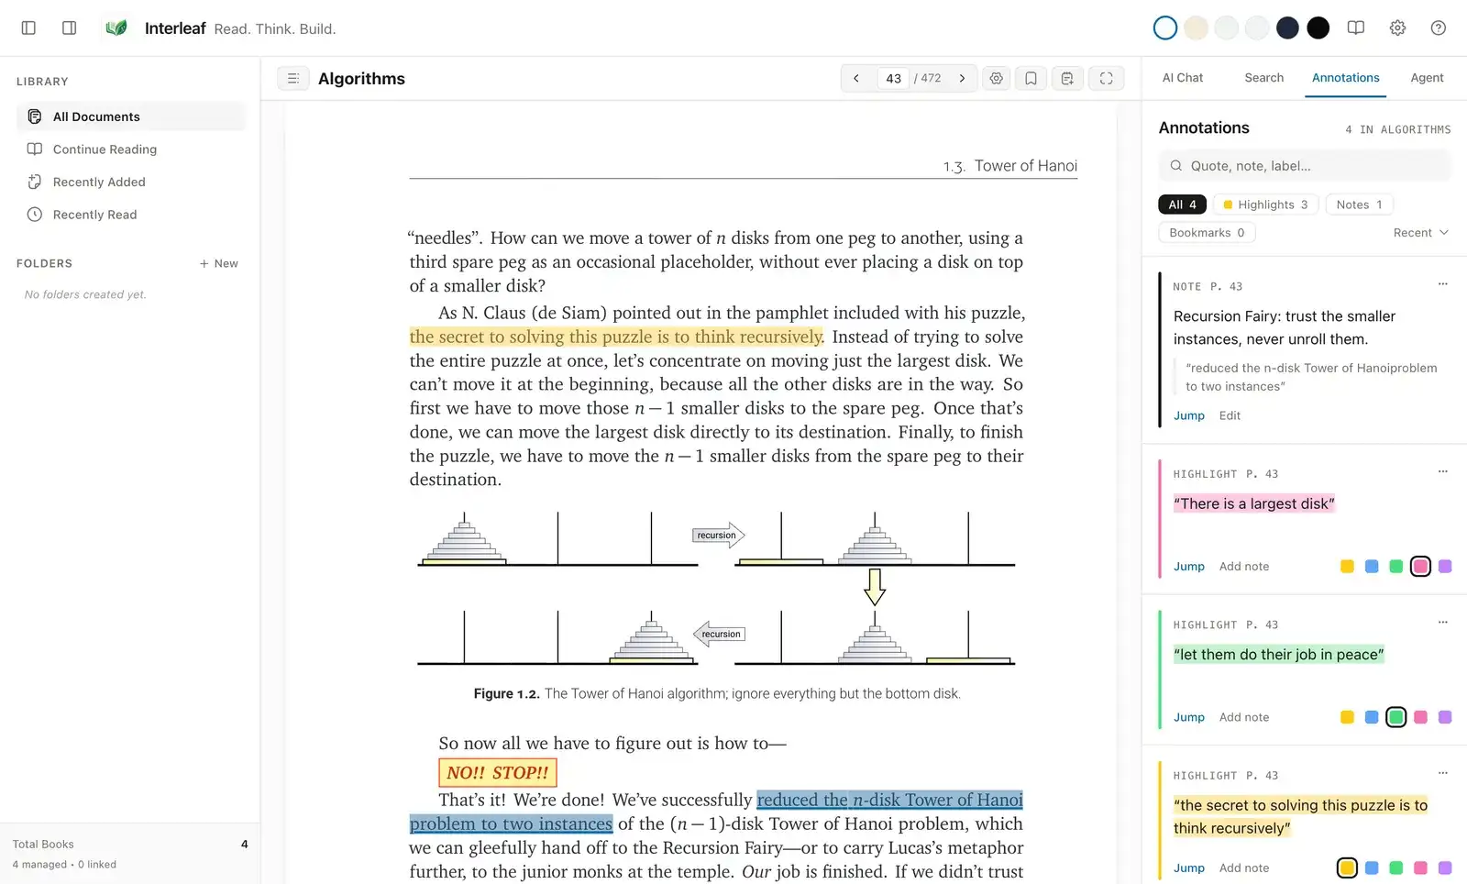1467x884 pixels.
Task: Filter annotations by All 4
Action: click(1182, 204)
